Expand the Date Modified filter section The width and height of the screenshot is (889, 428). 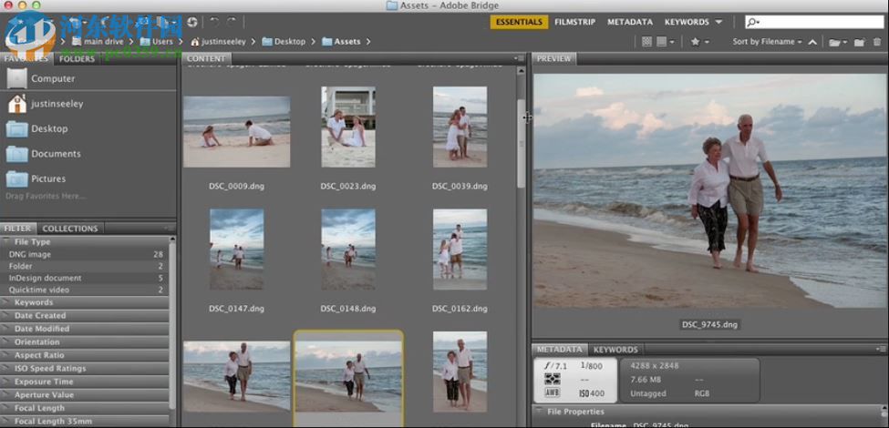(x=6, y=329)
